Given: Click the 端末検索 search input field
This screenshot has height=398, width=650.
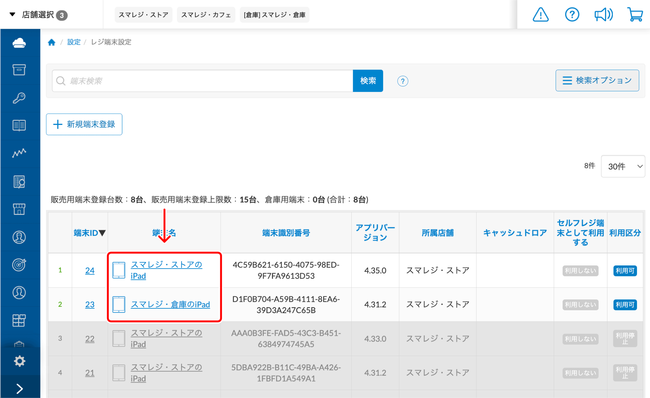Looking at the screenshot, I should (203, 81).
